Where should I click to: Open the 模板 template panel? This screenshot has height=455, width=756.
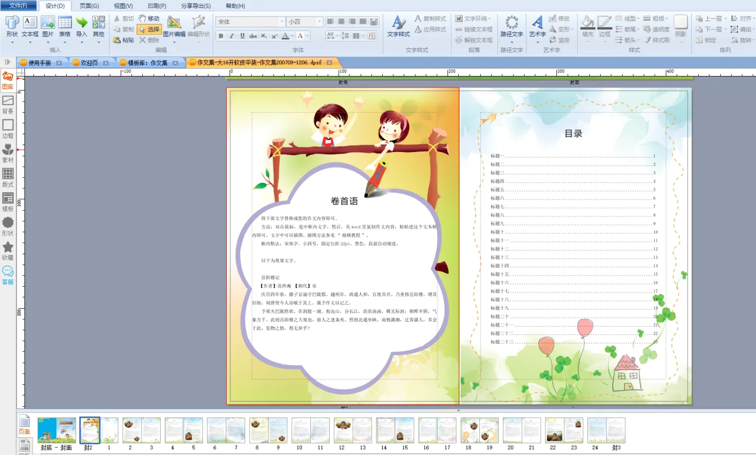pos(8,202)
